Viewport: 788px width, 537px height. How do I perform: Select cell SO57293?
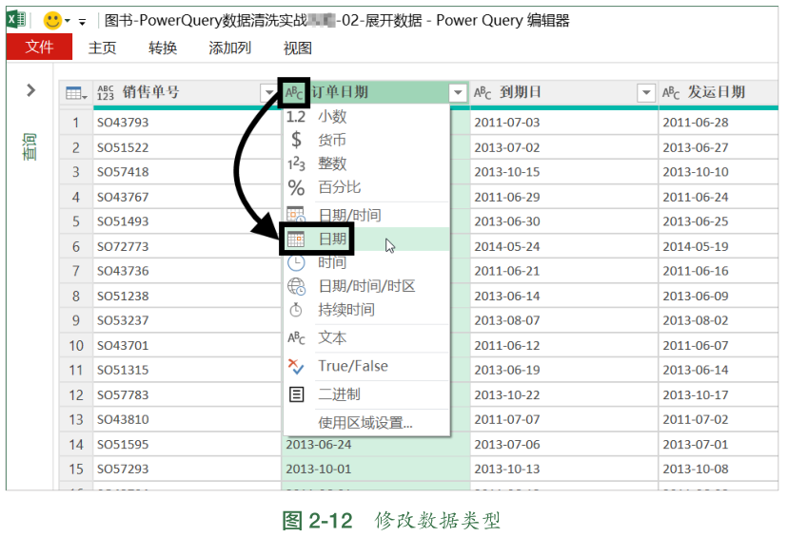tap(187, 469)
